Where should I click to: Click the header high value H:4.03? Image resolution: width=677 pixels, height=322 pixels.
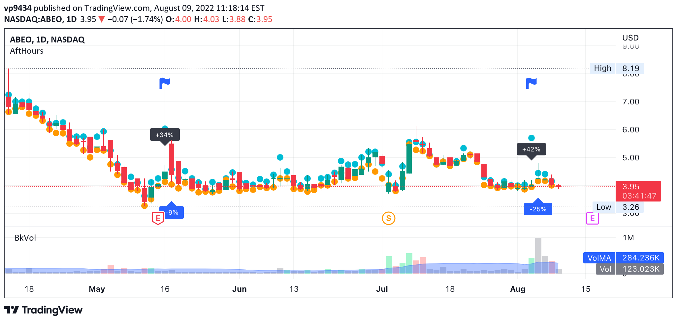point(207,19)
